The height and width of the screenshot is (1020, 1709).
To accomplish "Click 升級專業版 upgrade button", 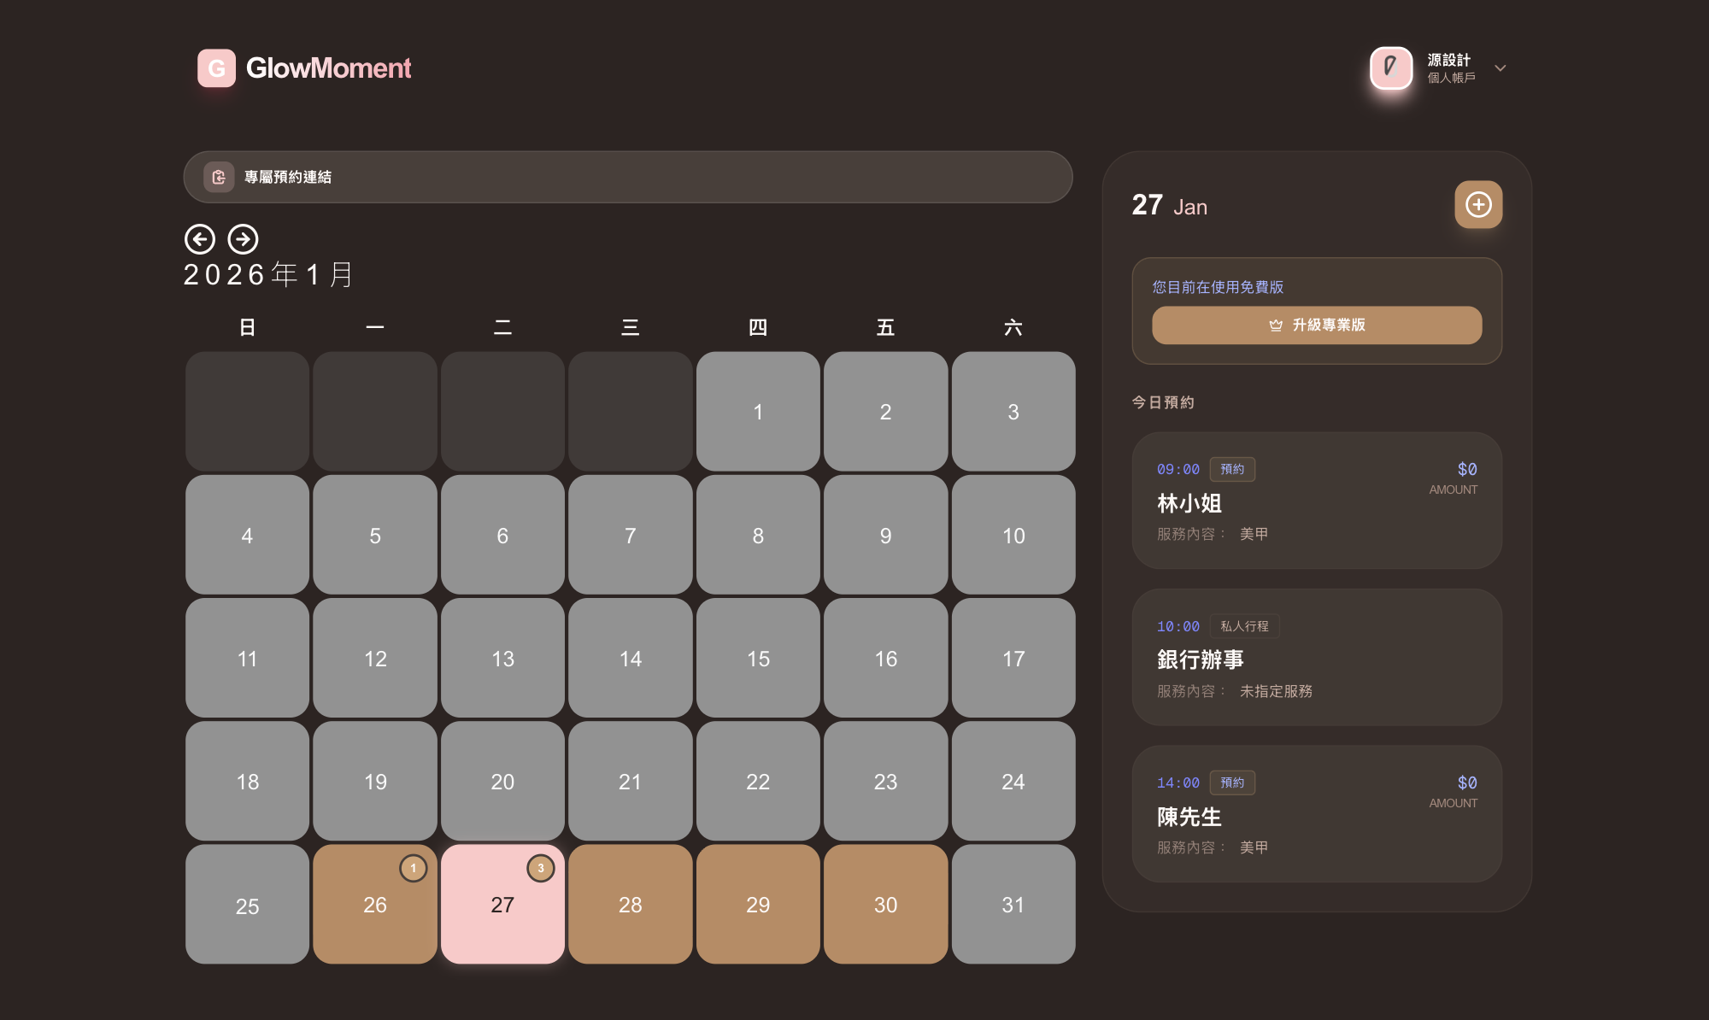I will [1317, 325].
